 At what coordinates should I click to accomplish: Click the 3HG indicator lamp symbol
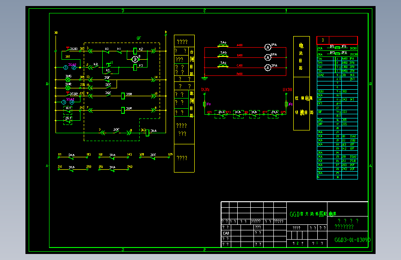point(68,80)
